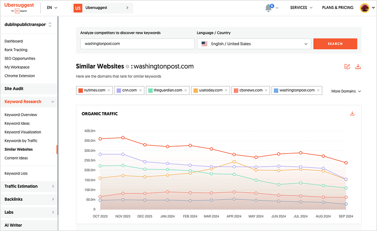Click the theguardian.com green color swatch
377x231 pixels.
150,90
